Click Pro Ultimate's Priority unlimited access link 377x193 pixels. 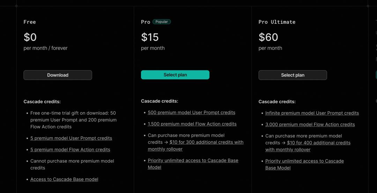pos(304,161)
